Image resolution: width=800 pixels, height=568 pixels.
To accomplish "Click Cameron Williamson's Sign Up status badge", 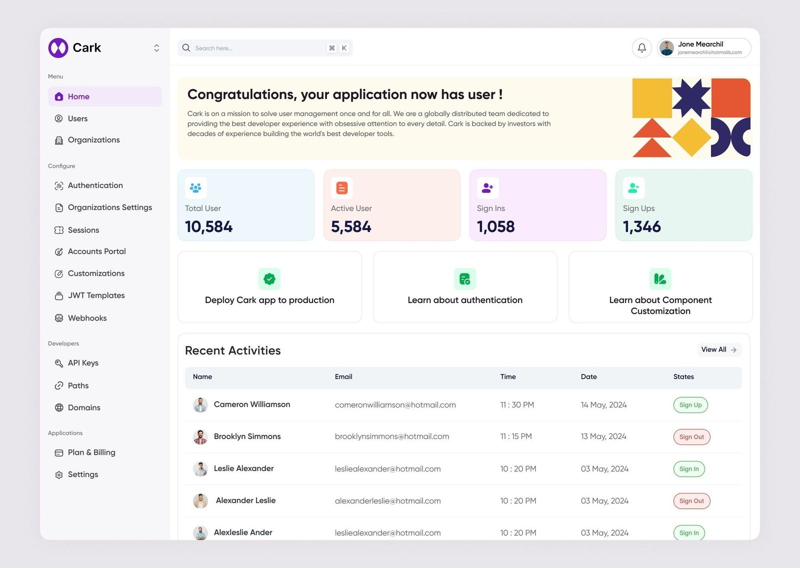I will tap(690, 405).
